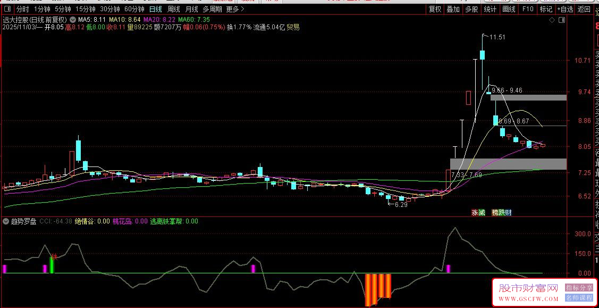Select the 画线 drawing tool
The height and width of the screenshot is (308, 599).
click(508, 9)
